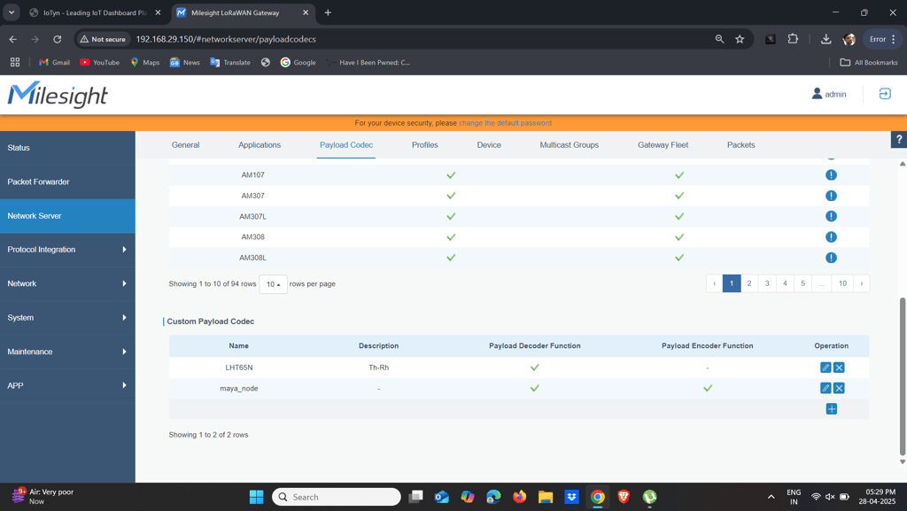
Task: Expand APP sidebar menu
Action: (67, 385)
